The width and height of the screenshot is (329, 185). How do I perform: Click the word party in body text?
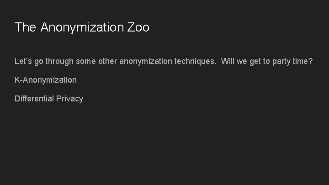pos(281,61)
